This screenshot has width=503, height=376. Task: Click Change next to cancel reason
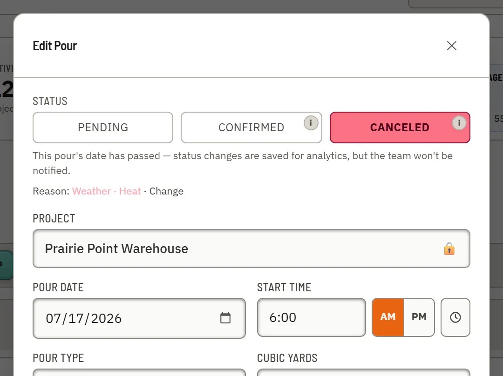(166, 191)
